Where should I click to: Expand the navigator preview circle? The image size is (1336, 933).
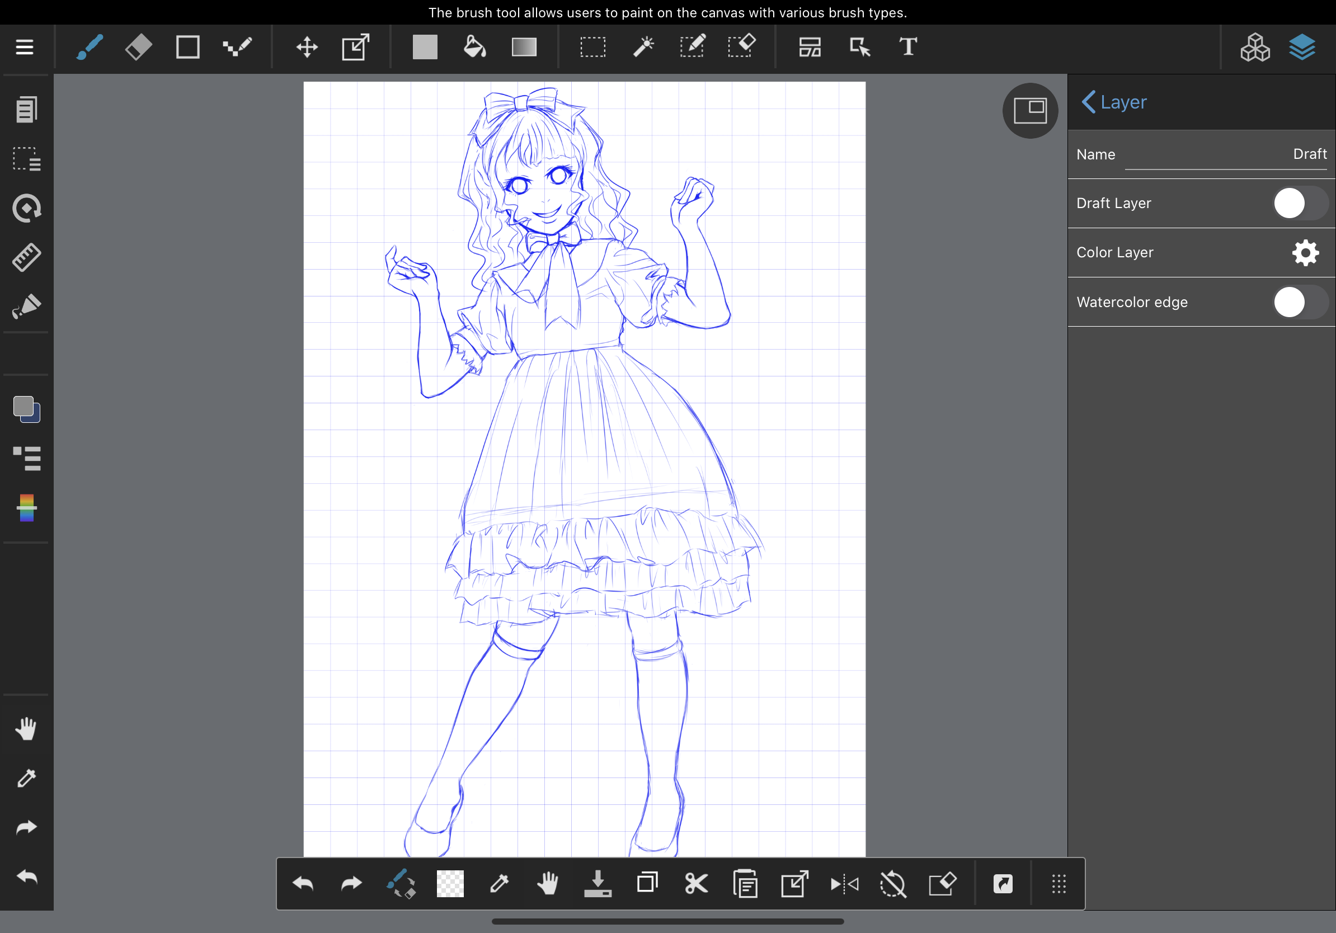point(1030,111)
